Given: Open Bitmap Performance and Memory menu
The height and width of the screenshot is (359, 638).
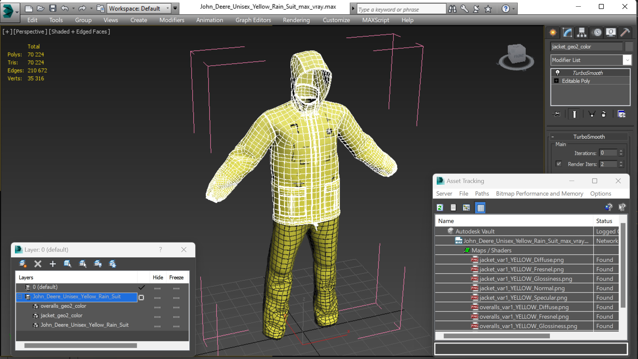Looking at the screenshot, I should 539,194.
